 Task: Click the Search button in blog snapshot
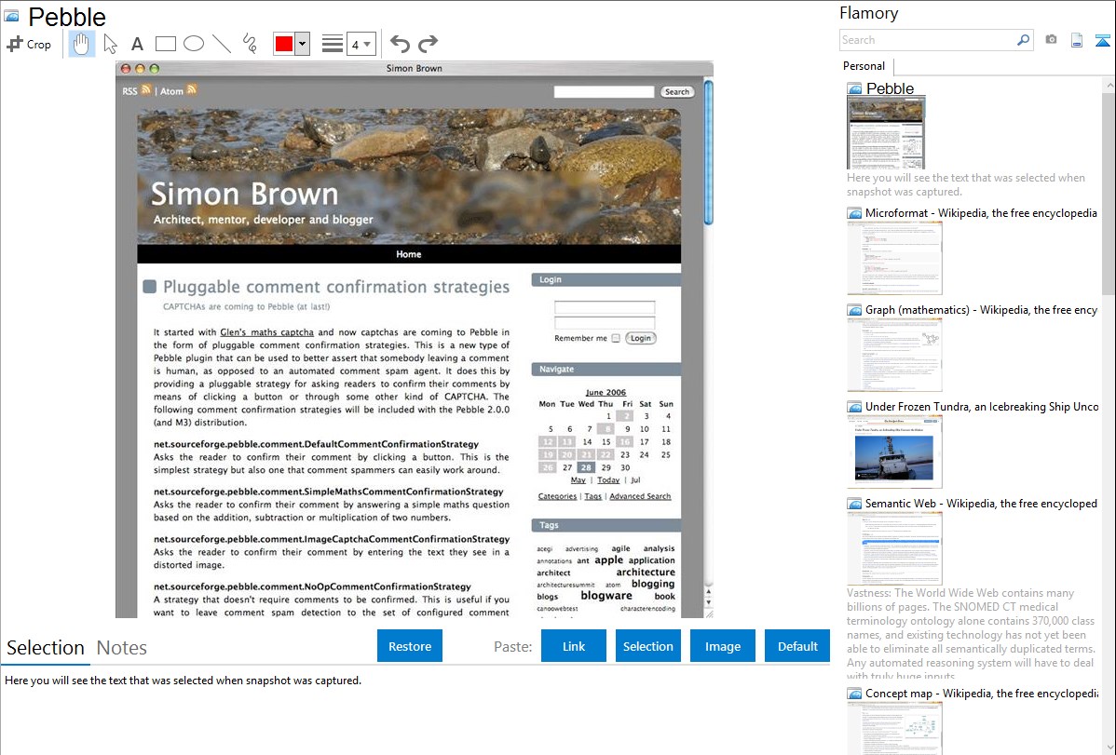(677, 92)
